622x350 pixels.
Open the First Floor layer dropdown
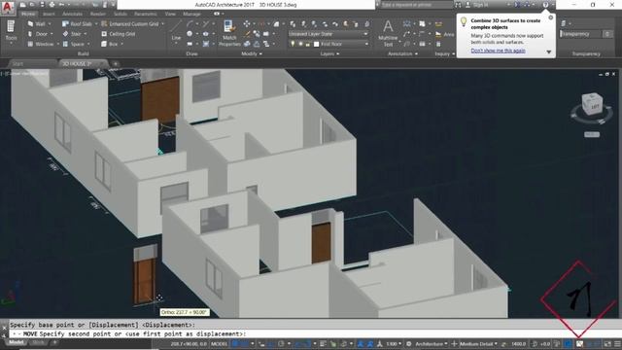[x=329, y=44]
